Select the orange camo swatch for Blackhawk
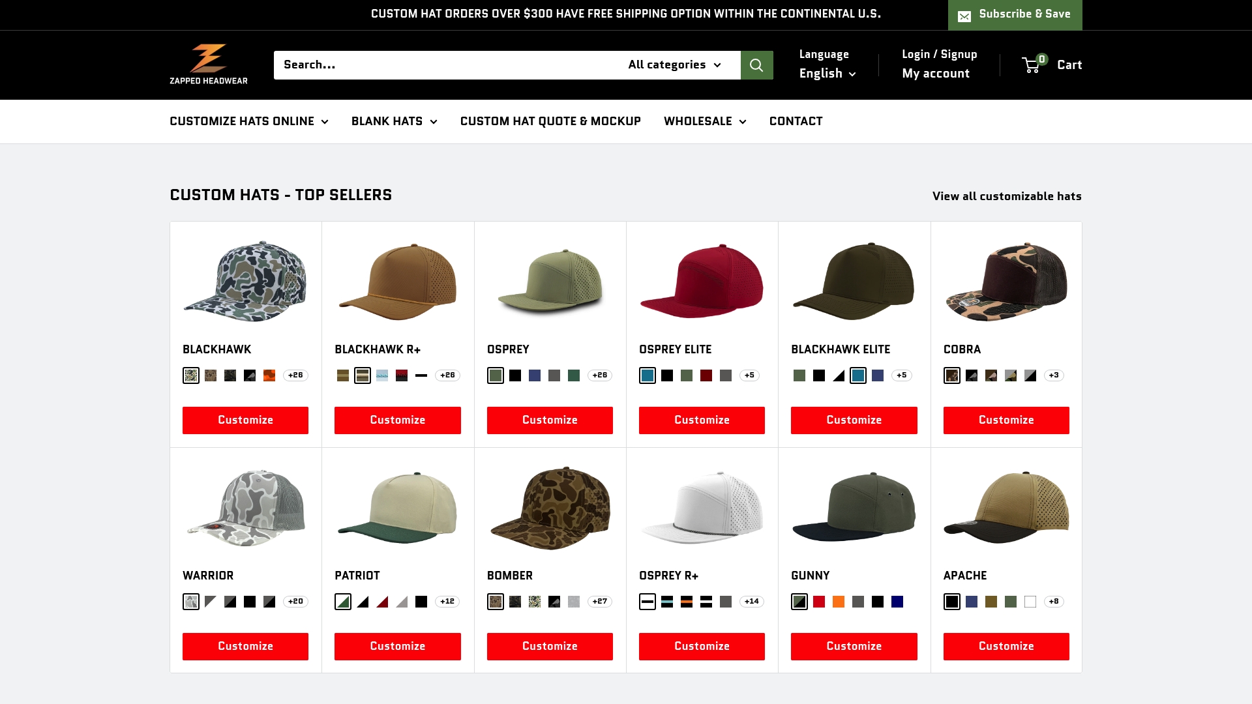This screenshot has width=1252, height=704. 269,375
